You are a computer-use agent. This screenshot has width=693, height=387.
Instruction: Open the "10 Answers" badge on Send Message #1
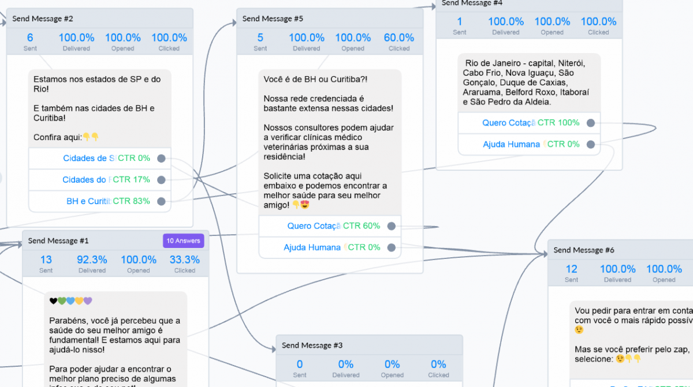pyautogui.click(x=183, y=241)
